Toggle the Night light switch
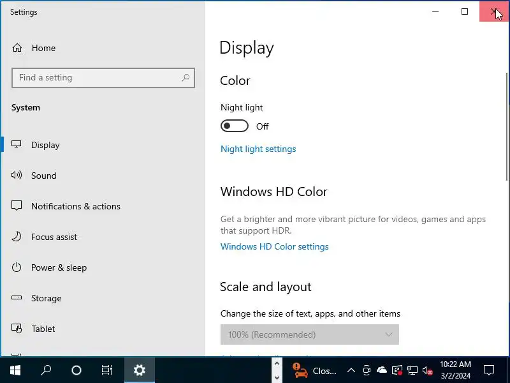The height and width of the screenshot is (383, 510). pos(234,126)
